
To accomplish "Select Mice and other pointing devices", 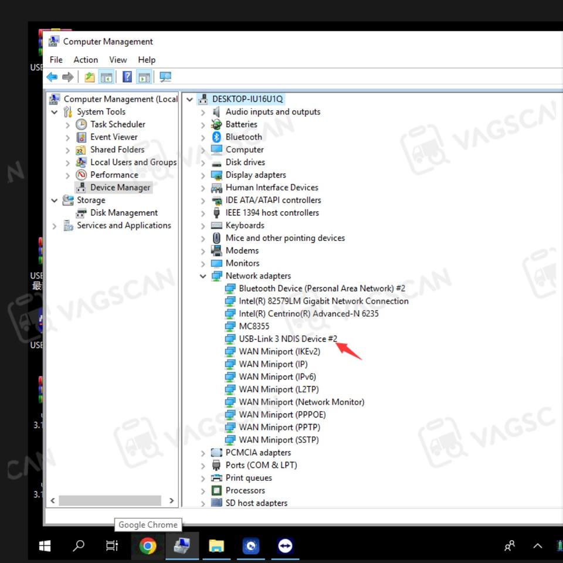I will pos(285,238).
